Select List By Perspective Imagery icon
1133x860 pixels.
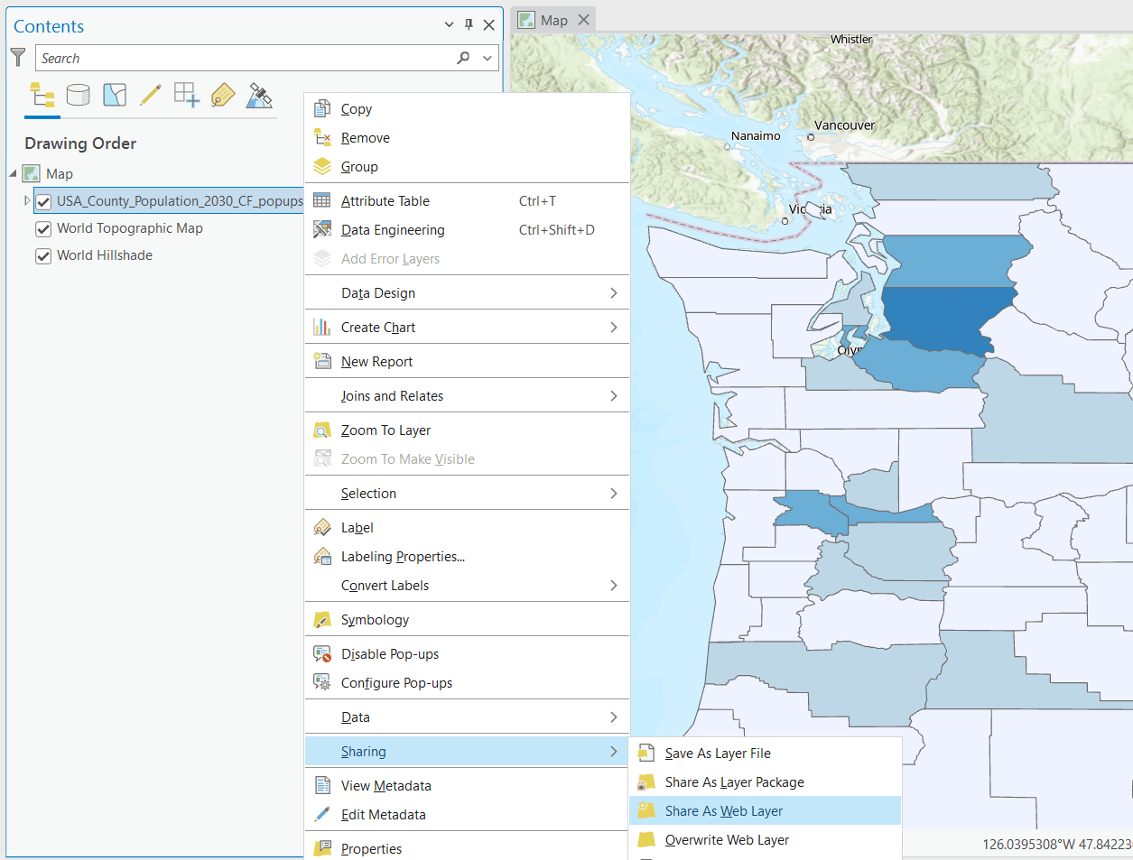(259, 95)
